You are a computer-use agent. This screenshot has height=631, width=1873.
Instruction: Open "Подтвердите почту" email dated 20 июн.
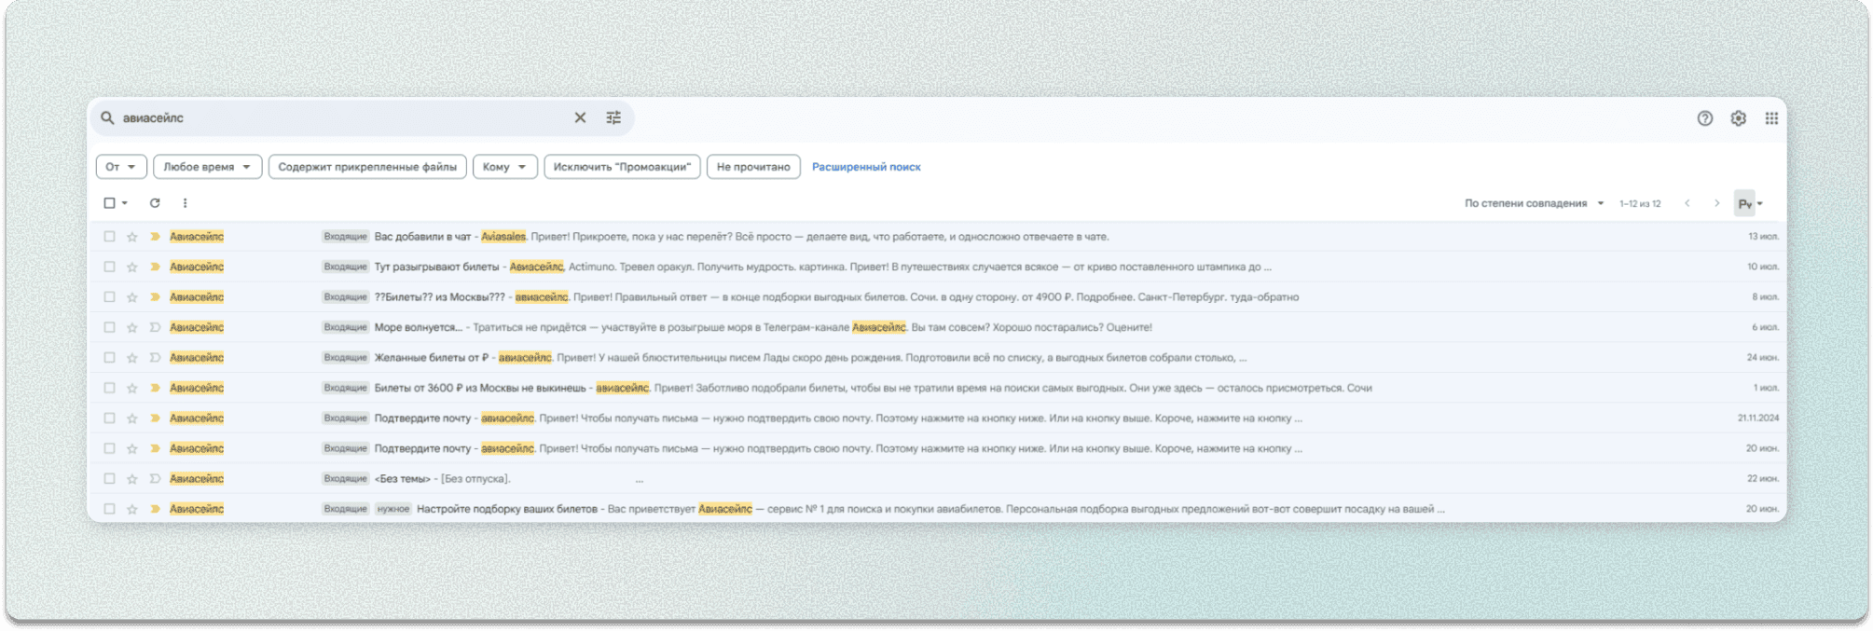[937, 448]
